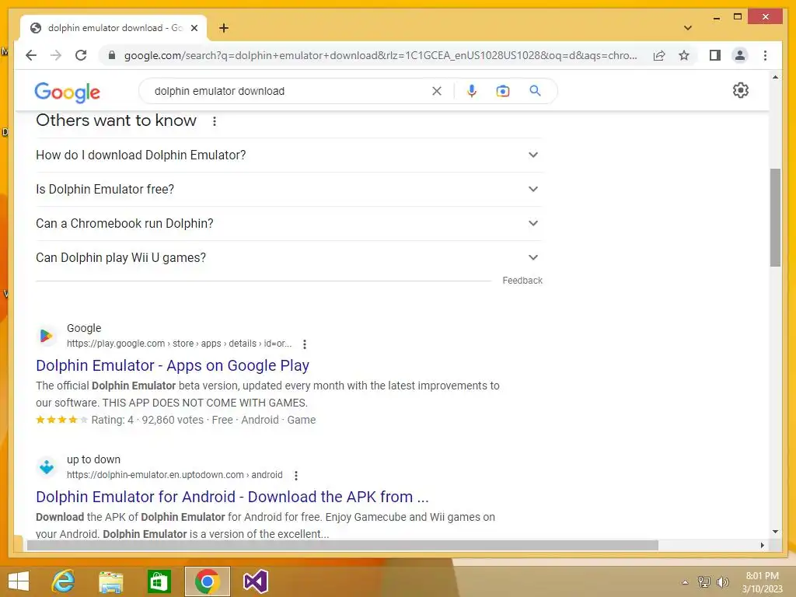Click the scroll down arrow
Viewport: 796px width, 597px height.
[x=775, y=532]
